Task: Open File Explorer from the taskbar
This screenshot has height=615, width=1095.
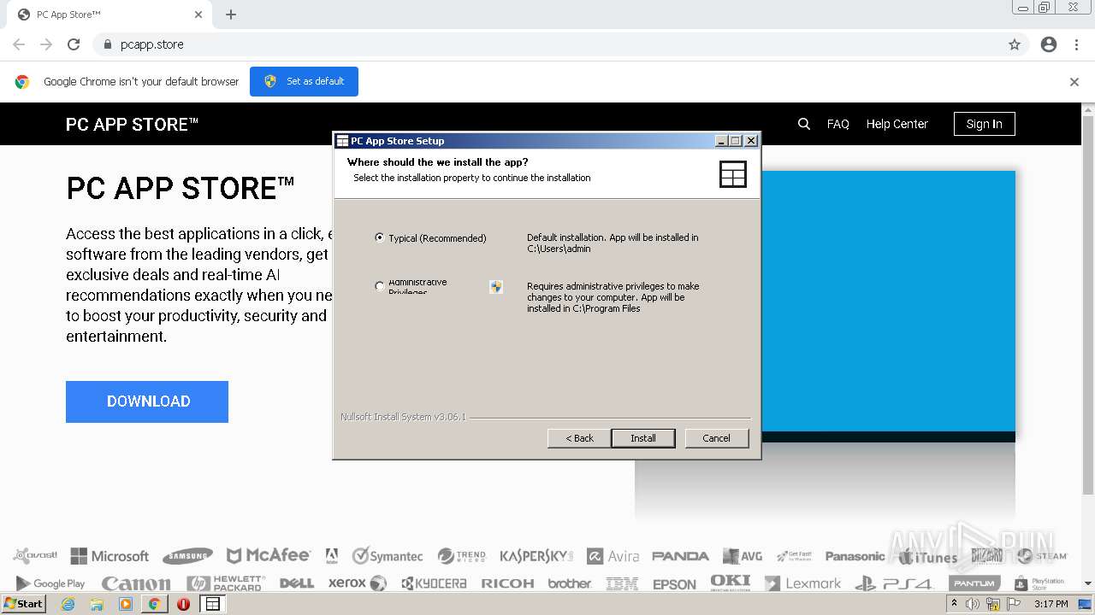Action: coord(97,604)
